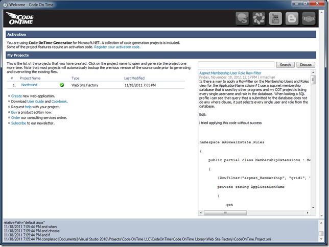Viewport: 329px width, 247px height.
Task: Click the 'completed' log line
Action: coord(137,239)
